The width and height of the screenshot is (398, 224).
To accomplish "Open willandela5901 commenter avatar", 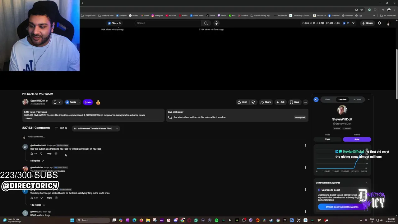I will (x=25, y=147).
